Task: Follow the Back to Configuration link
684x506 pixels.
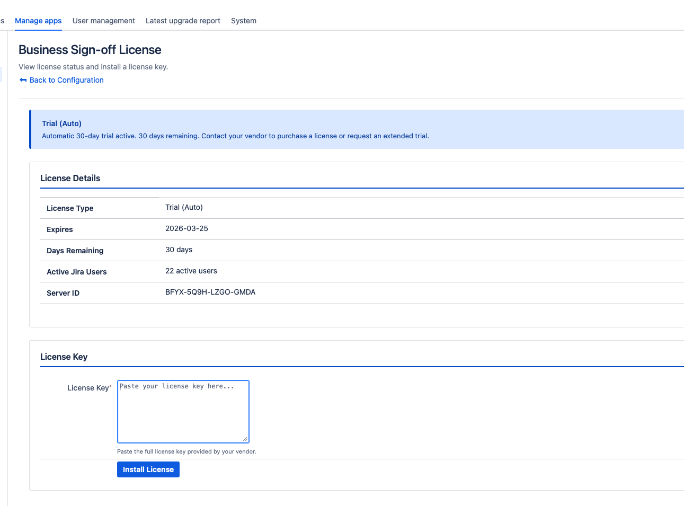Action: pyautogui.click(x=66, y=79)
